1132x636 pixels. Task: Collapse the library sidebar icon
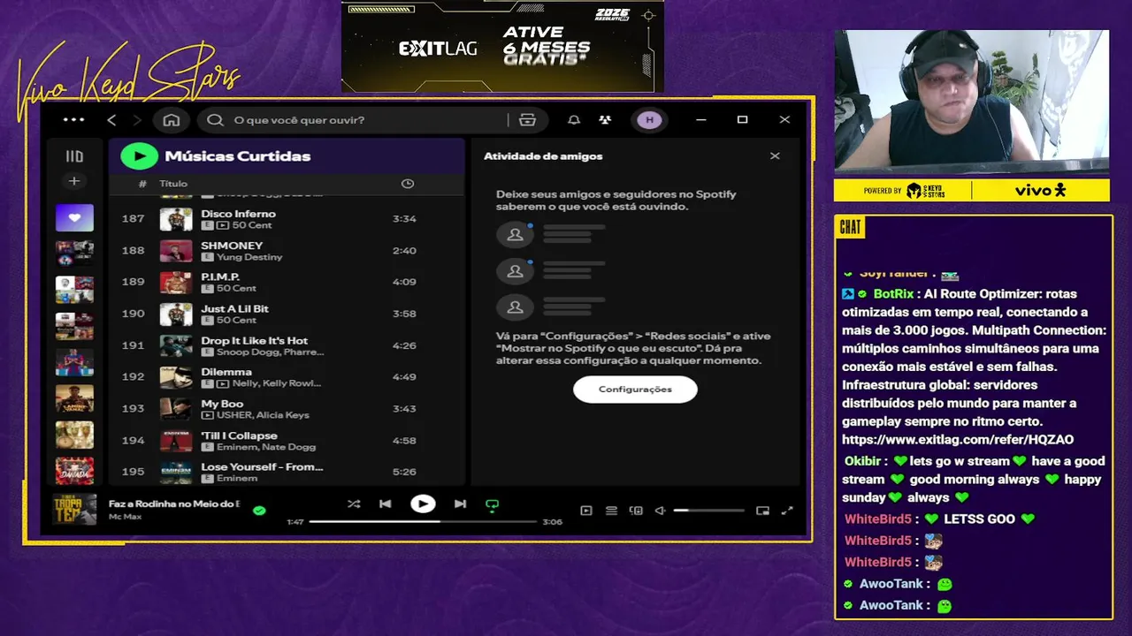[x=74, y=156]
